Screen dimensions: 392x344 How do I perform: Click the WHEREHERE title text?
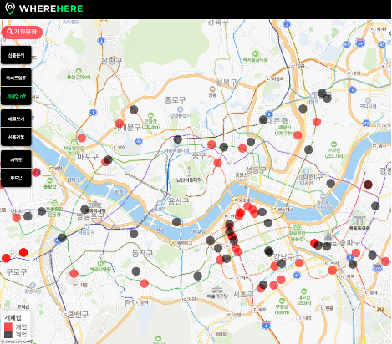tap(51, 8)
